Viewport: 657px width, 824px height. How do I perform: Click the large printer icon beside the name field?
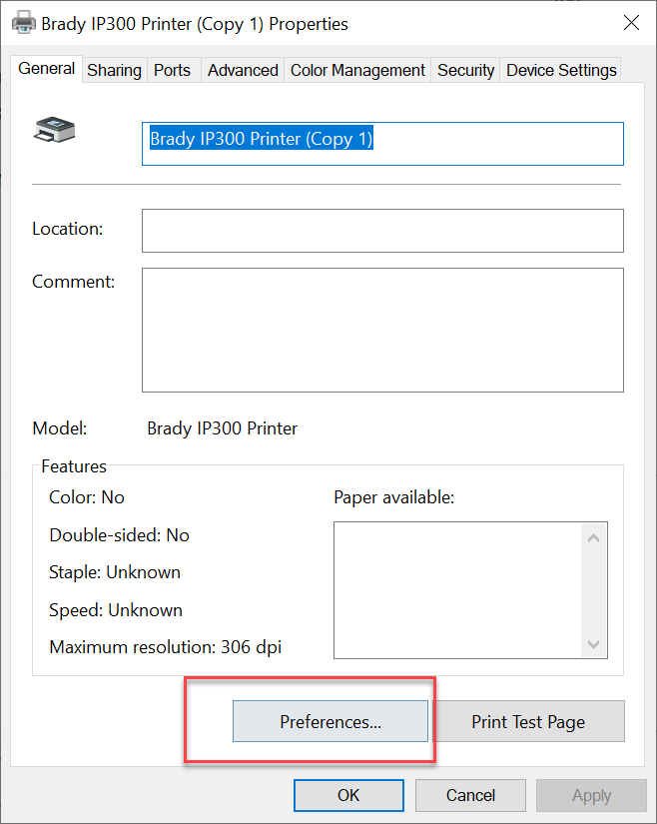coord(54,129)
